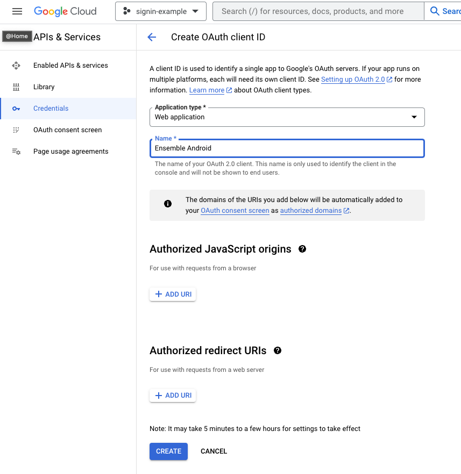Click the Setting up OAuth 2.0 link
The width and height of the screenshot is (461, 474).
(x=353, y=79)
